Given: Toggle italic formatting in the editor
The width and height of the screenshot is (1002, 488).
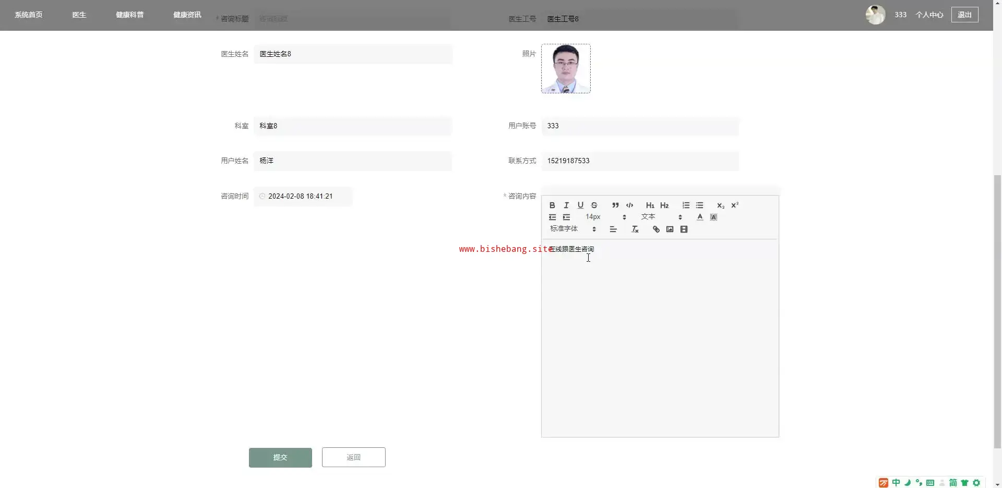Looking at the screenshot, I should point(566,205).
